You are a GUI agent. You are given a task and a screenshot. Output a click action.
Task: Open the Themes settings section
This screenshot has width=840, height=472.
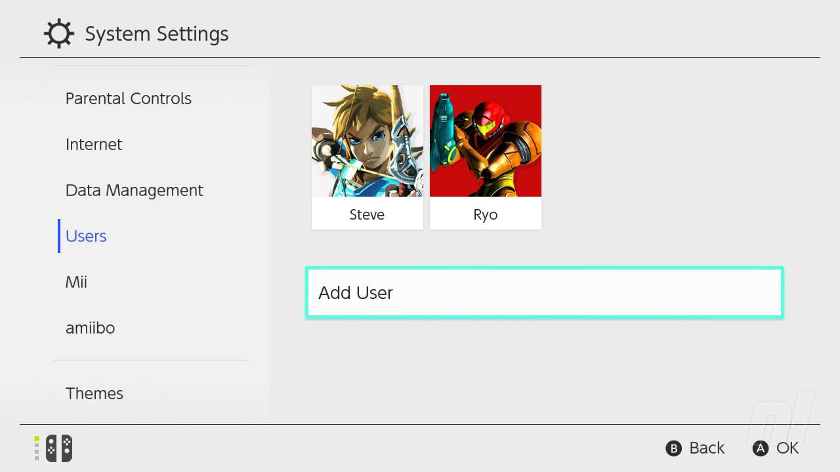coord(94,393)
